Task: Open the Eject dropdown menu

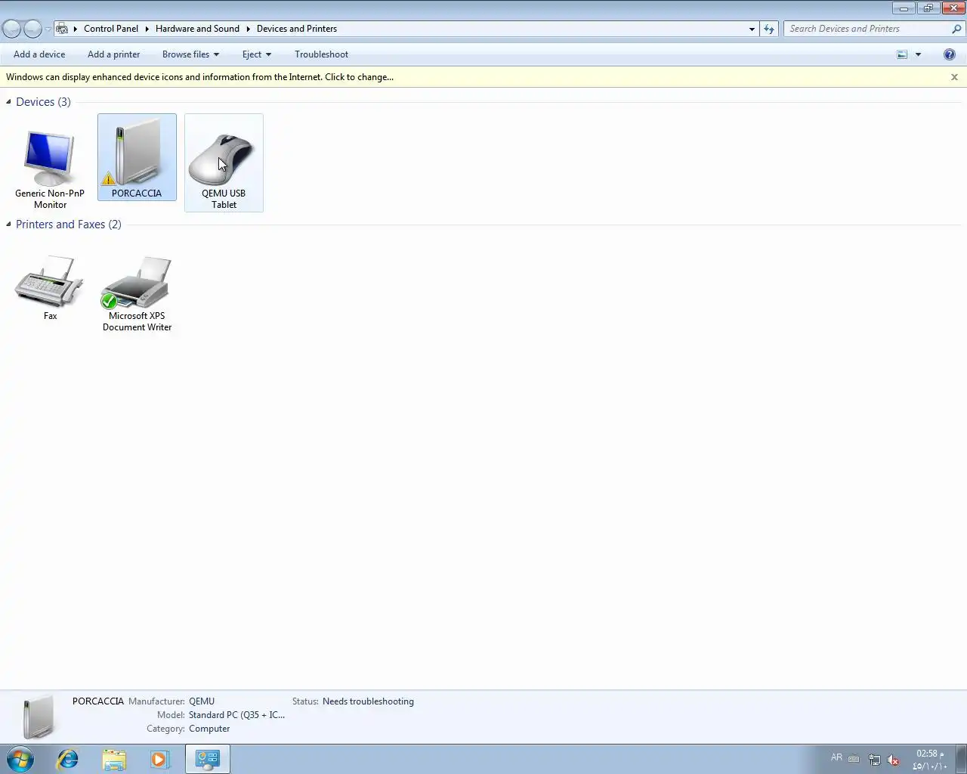Action: [257, 54]
